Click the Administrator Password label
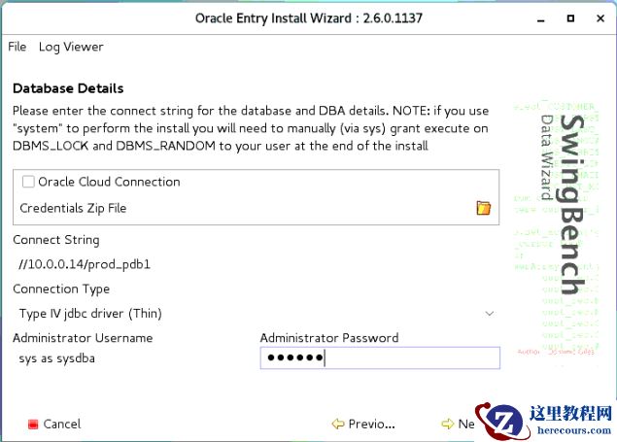The height and width of the screenshot is (442, 617). click(329, 338)
